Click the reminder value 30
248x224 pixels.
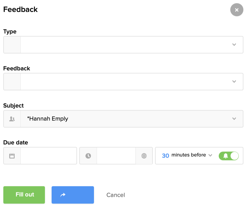tap(165, 156)
